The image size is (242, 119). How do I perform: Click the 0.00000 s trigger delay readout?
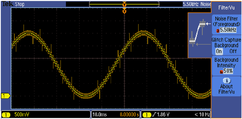coord(129,115)
